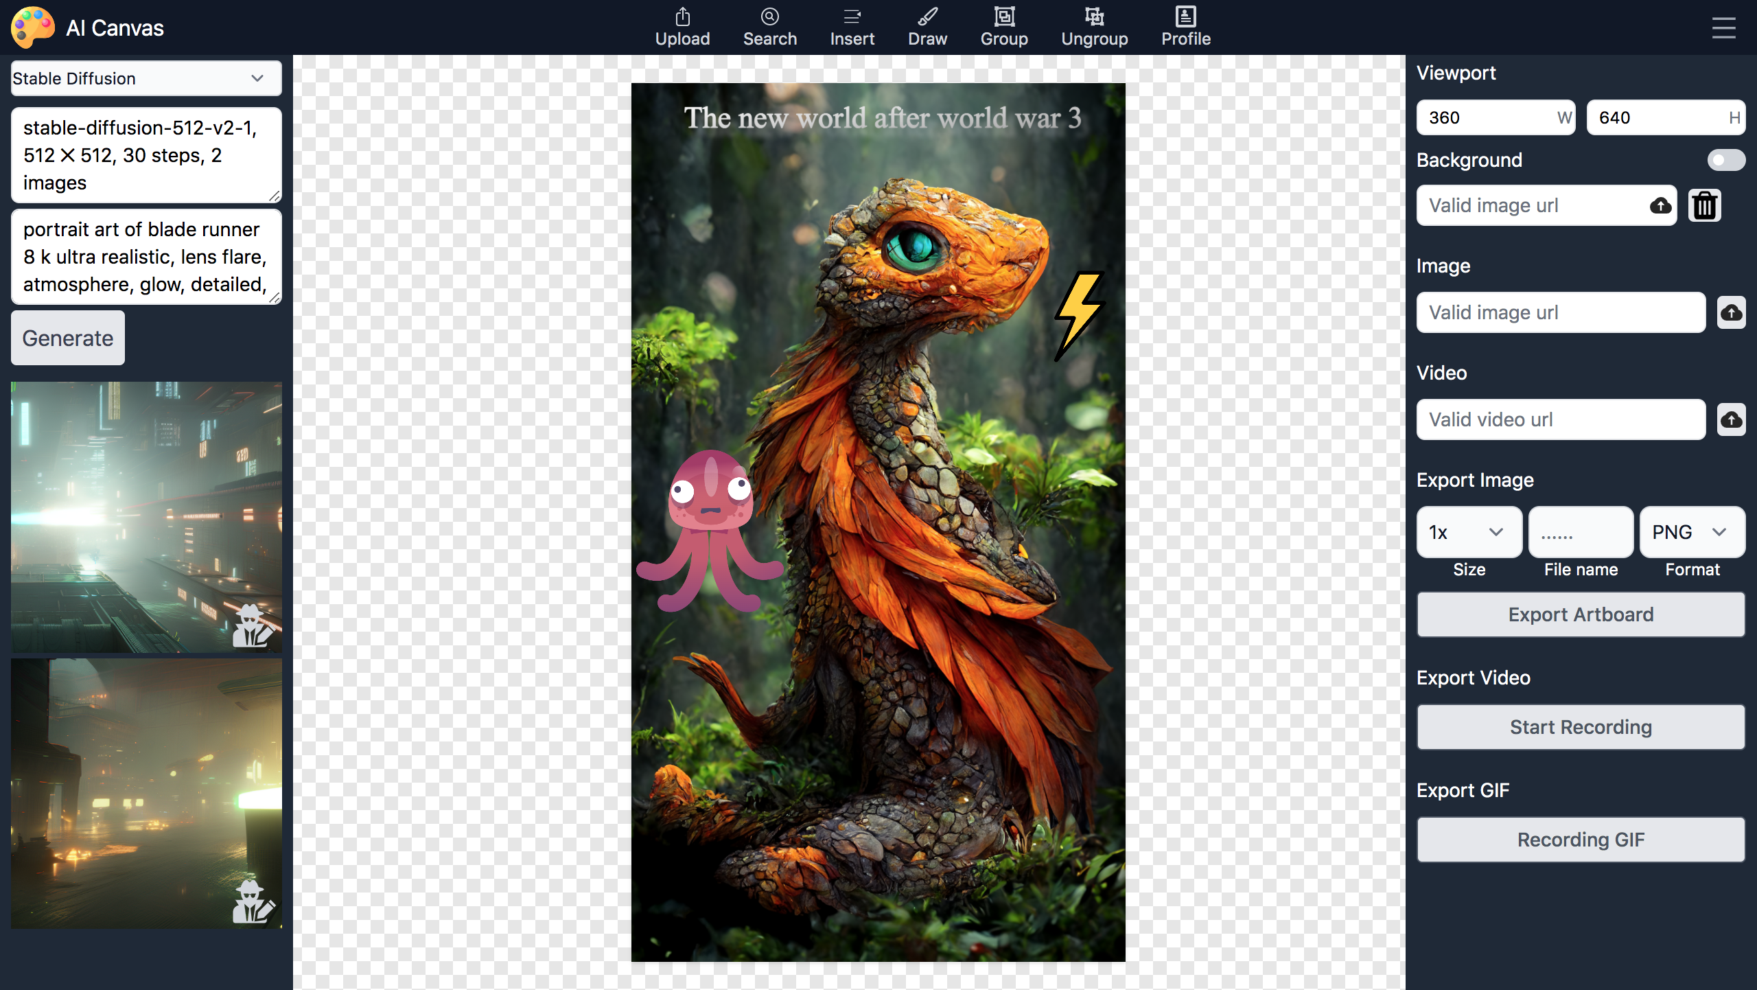This screenshot has height=990, width=1757.
Task: Open the PNG format dropdown
Action: point(1691,532)
